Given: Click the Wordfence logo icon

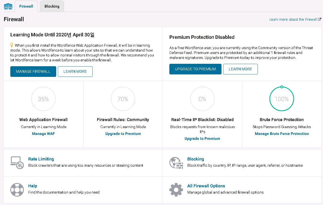Looking at the screenshot, I should coord(8,6).
